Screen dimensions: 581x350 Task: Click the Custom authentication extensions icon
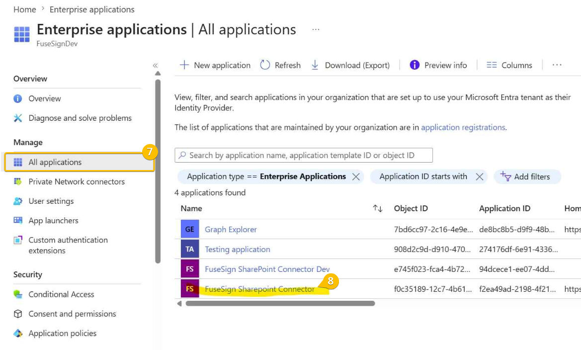(18, 240)
